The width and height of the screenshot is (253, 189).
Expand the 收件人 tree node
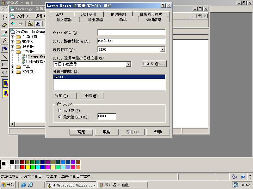click(x=13, y=42)
